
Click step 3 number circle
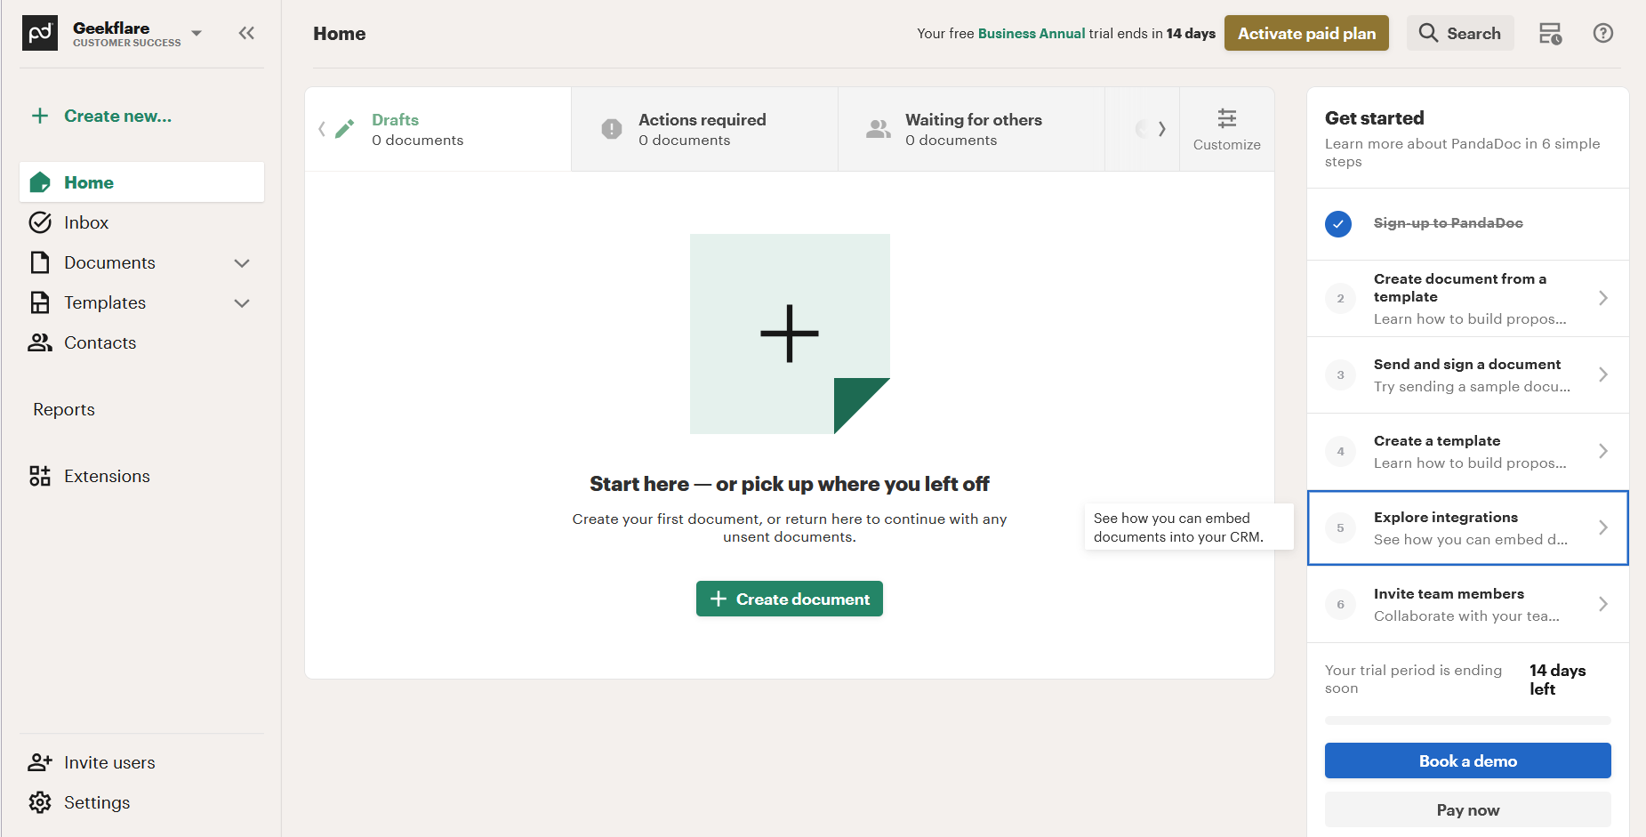point(1341,374)
